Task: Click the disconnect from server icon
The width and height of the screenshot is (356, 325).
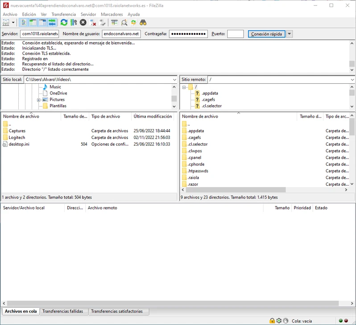Action: pyautogui.click(x=93, y=23)
